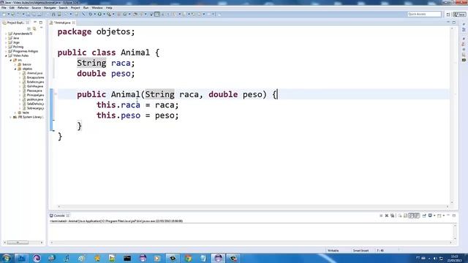This screenshot has width=468, height=263.
Task: Open the Edit menu
Action: 12,8
